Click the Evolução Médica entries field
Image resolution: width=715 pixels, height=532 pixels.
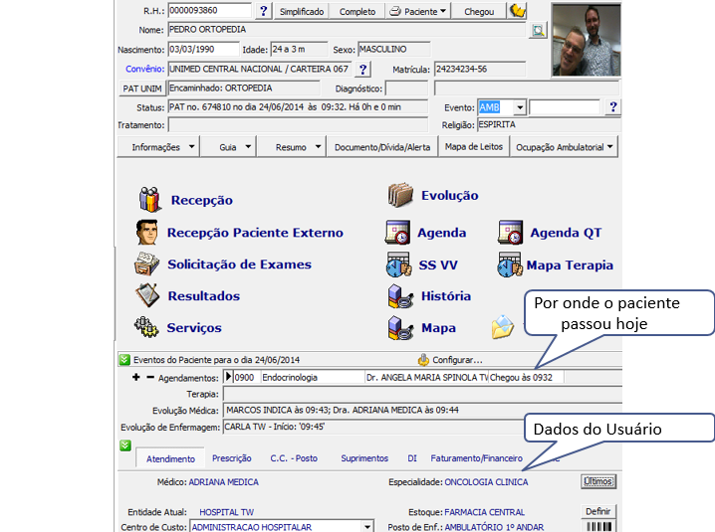422,410
